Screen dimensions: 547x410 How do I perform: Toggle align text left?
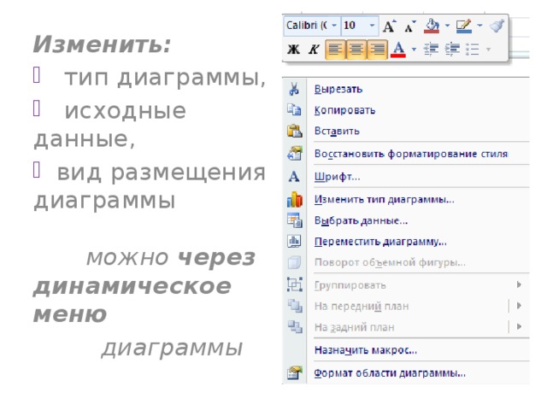(x=335, y=50)
